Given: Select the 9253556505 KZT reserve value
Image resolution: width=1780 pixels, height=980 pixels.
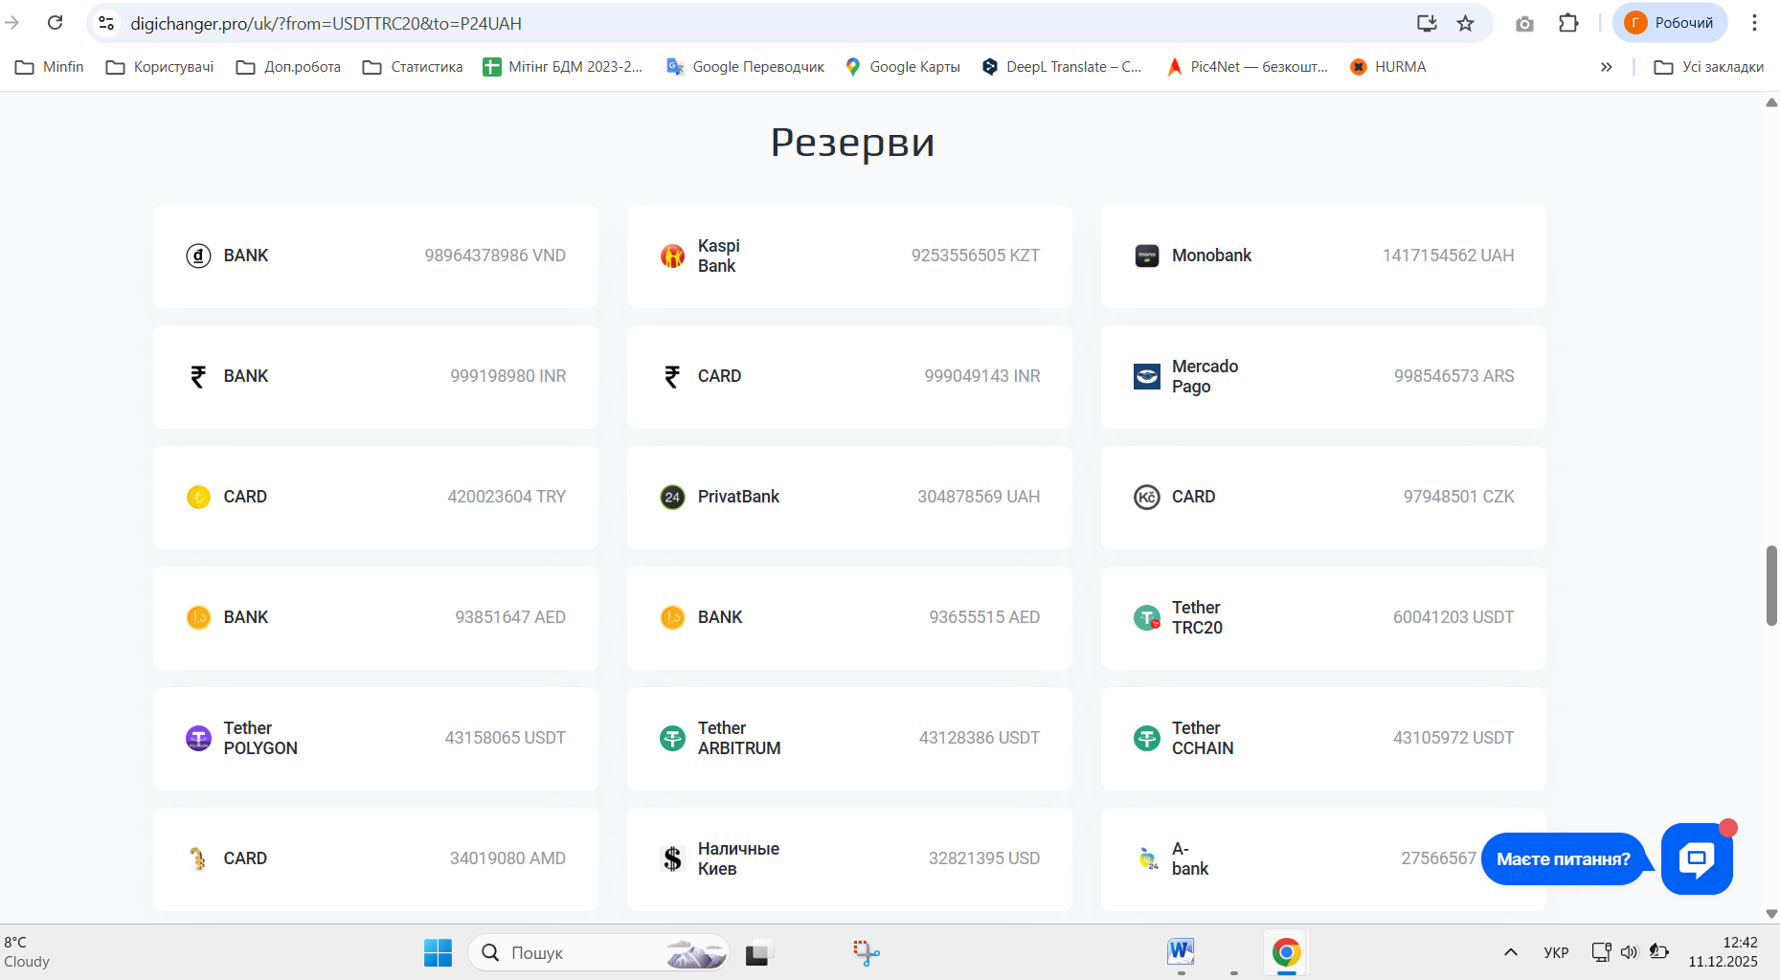Looking at the screenshot, I should coord(976,256).
